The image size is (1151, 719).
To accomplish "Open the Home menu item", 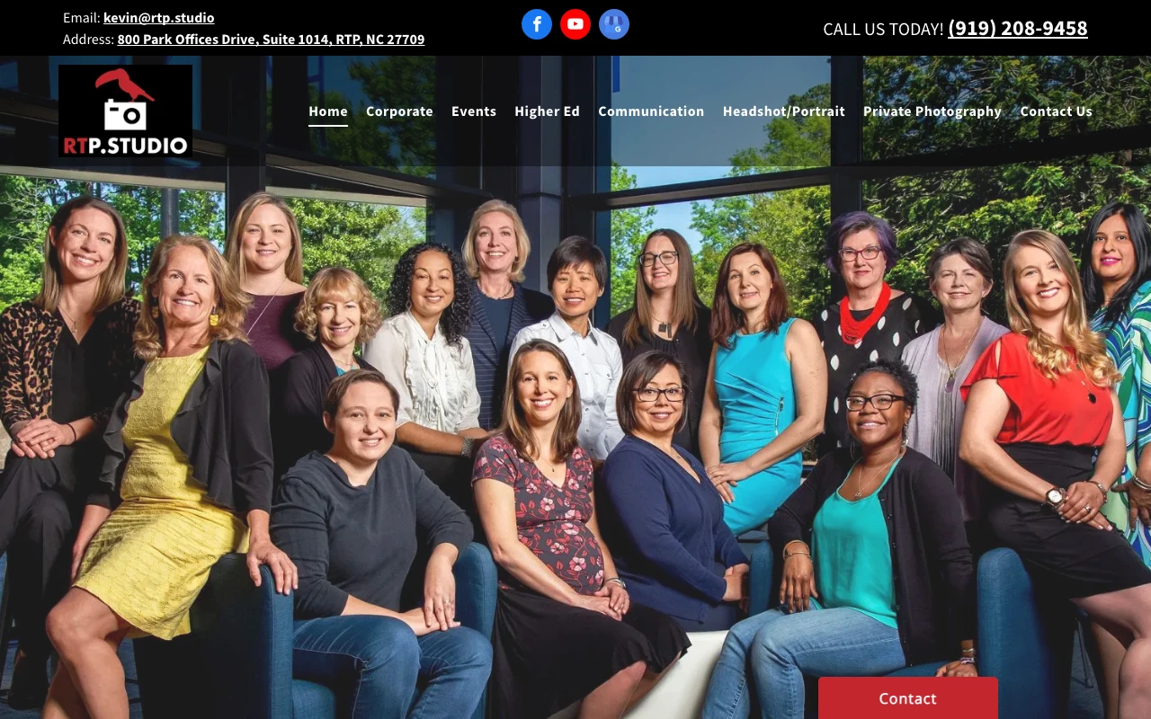I will [x=328, y=111].
